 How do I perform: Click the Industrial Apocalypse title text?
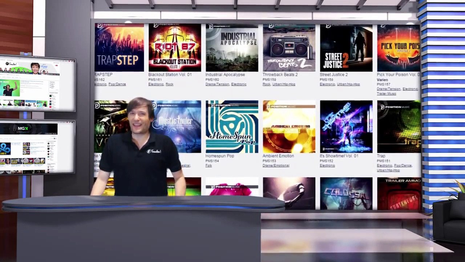click(x=225, y=75)
